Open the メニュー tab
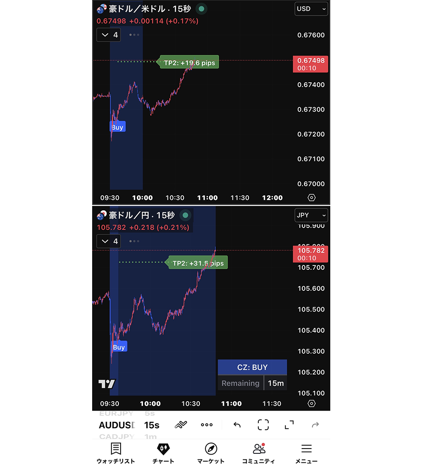This screenshot has width=422, height=474. pyautogui.click(x=306, y=453)
